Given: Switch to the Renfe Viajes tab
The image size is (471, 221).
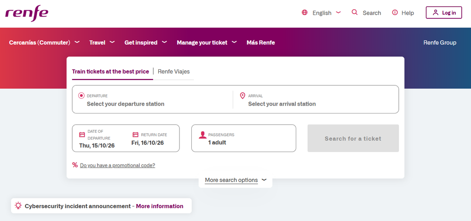Looking at the screenshot, I should click(x=173, y=72).
